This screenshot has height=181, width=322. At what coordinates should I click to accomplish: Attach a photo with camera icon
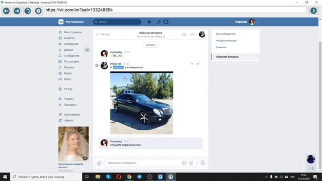184,163
